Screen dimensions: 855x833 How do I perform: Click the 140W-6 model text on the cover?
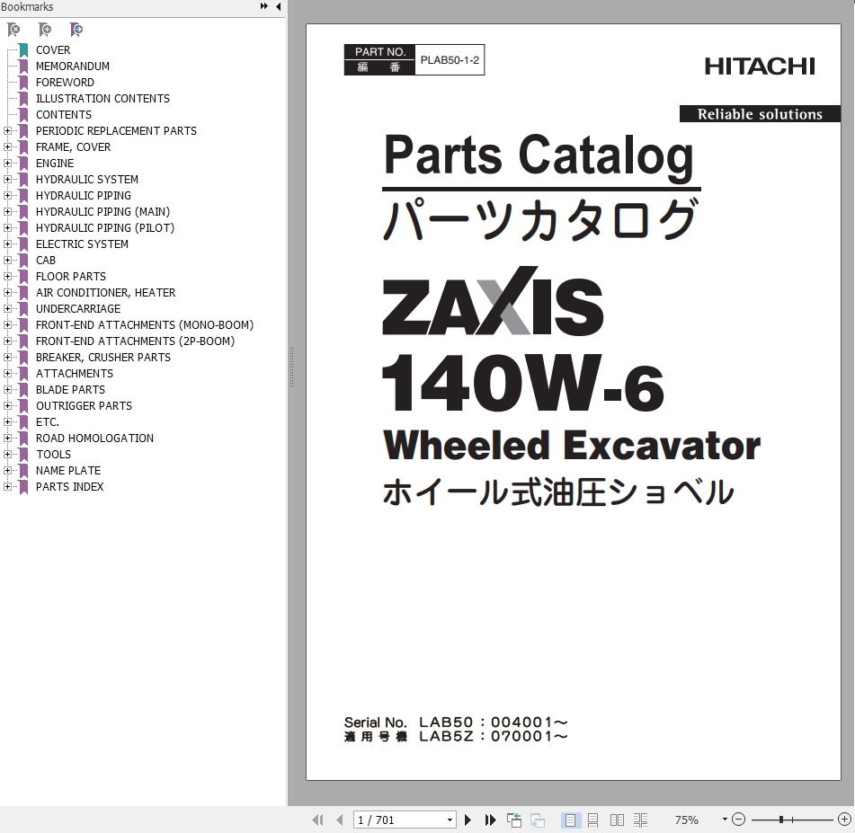[523, 383]
